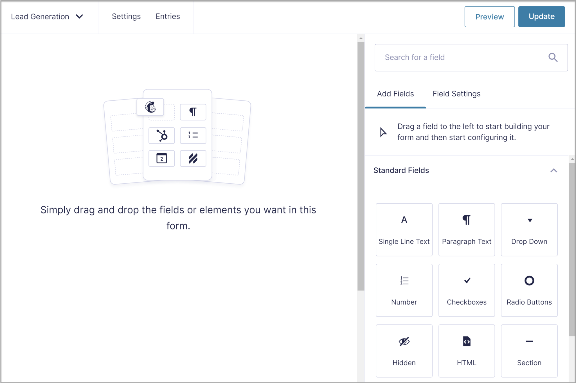Click inside the Search for a field box
Image resolution: width=576 pixels, height=383 pixels.
click(x=450, y=57)
